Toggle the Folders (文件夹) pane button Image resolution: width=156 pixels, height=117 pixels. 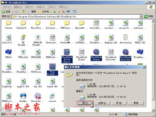[44, 12]
